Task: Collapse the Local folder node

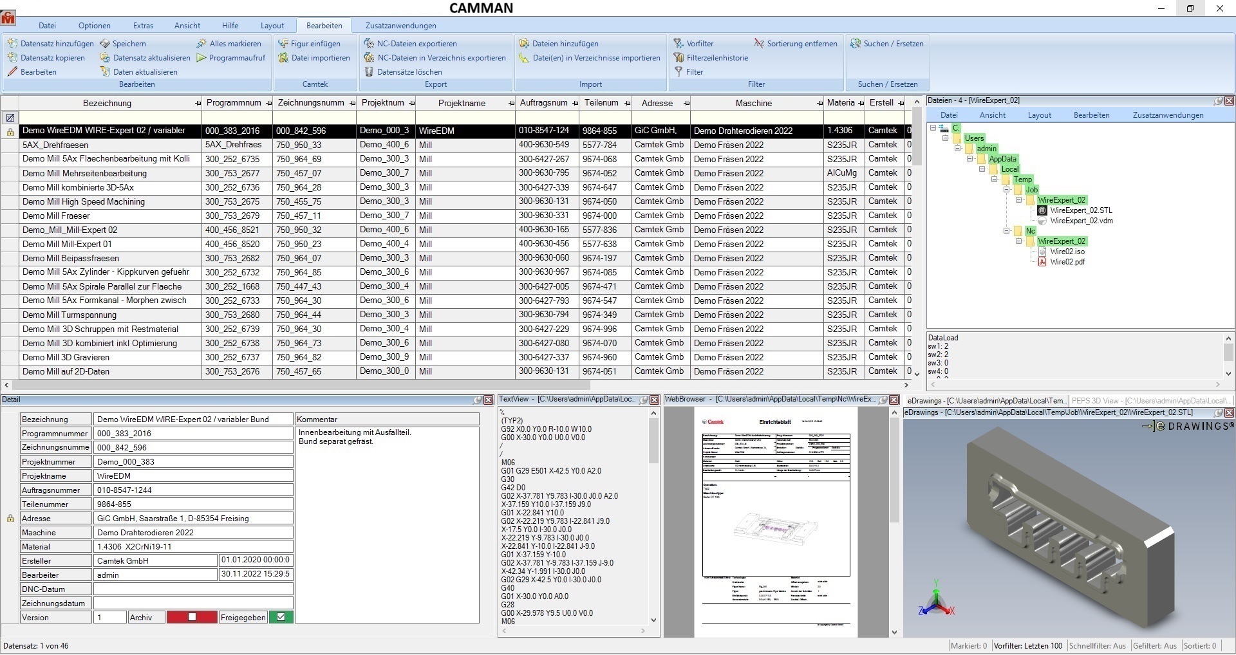Action: 982,169
